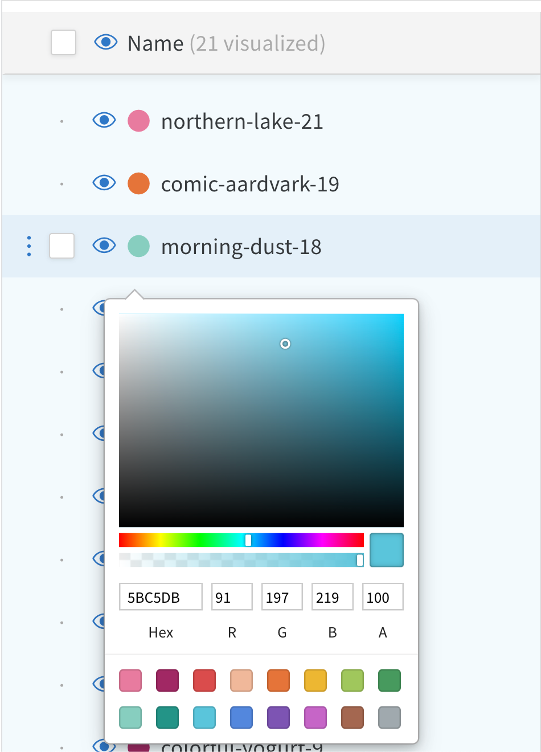
Task: Pick the green preset swatch
Action: pos(389,680)
